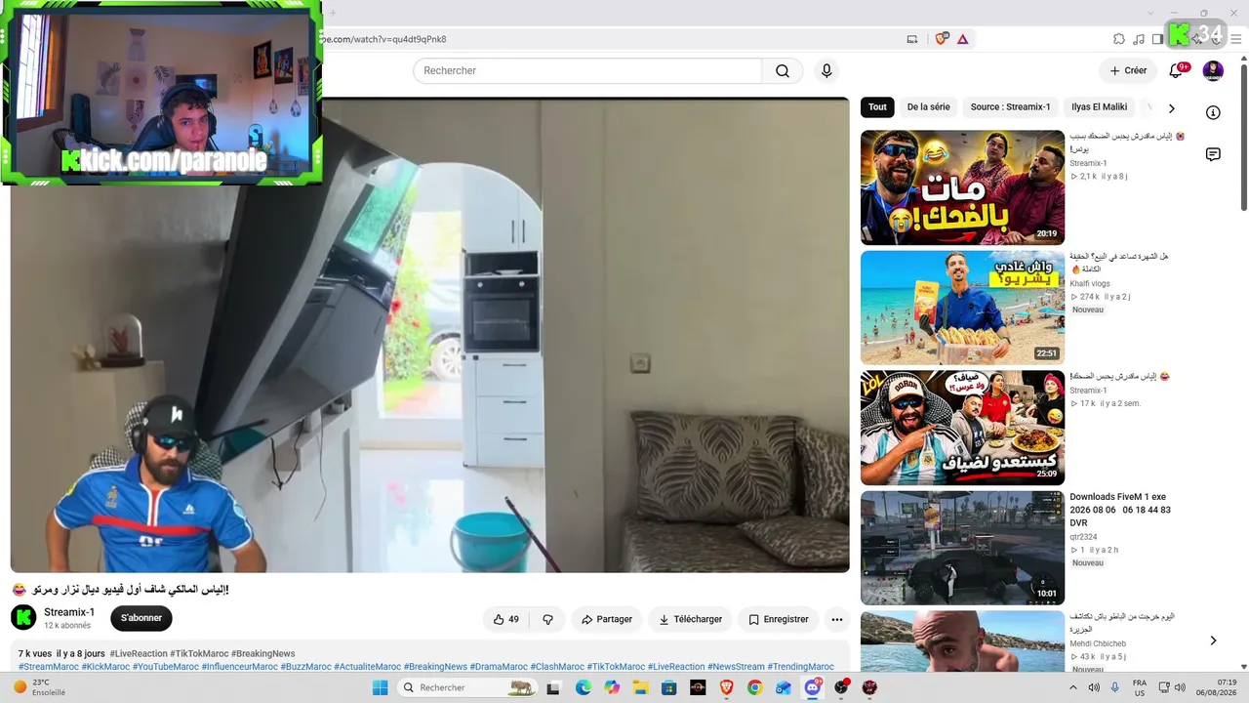Launch Microsoft Edge from the taskbar
Viewport: 1249px width, 703px height.
(583, 687)
